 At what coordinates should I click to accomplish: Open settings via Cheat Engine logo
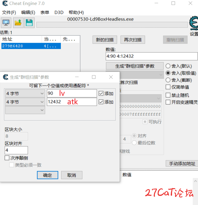point(194,24)
